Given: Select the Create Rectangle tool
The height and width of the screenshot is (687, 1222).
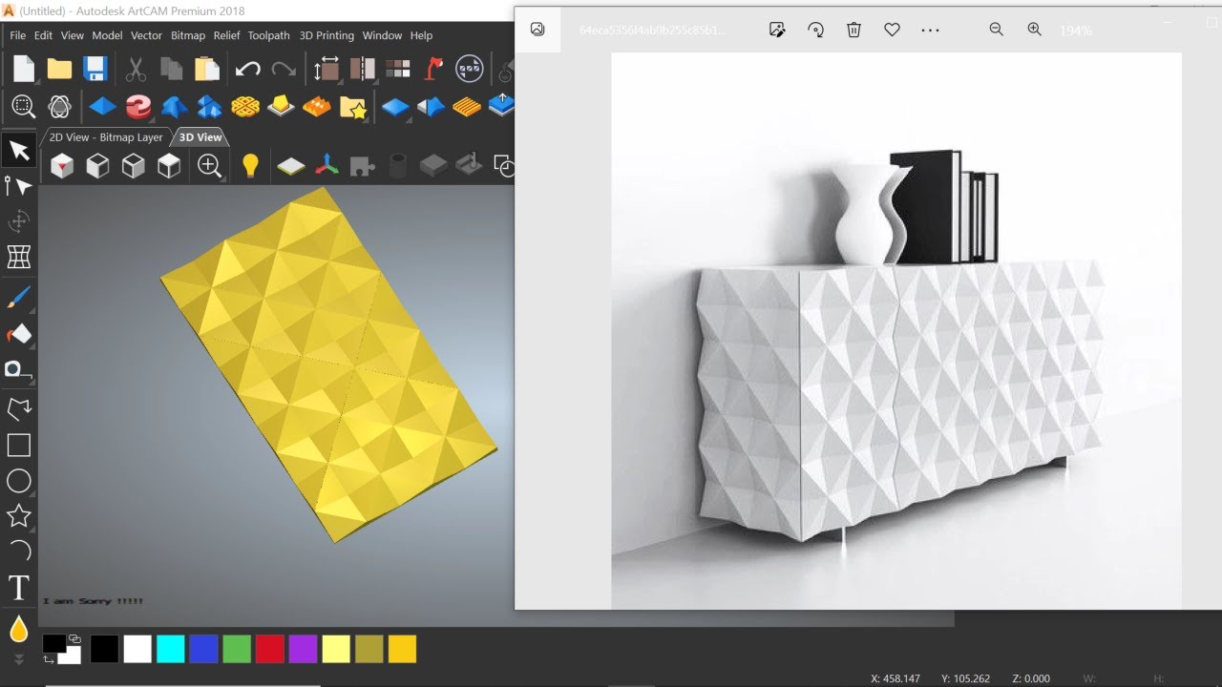Looking at the screenshot, I should [x=19, y=445].
